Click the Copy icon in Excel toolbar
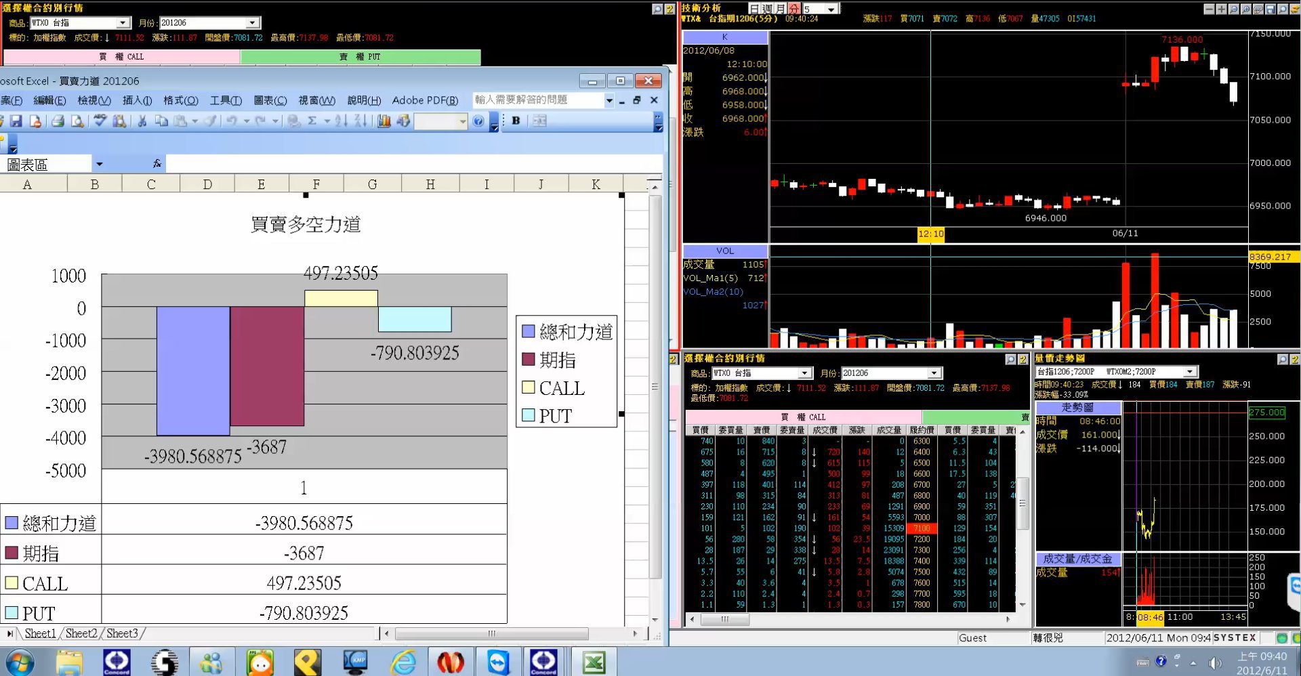This screenshot has width=1301, height=676. tap(161, 121)
